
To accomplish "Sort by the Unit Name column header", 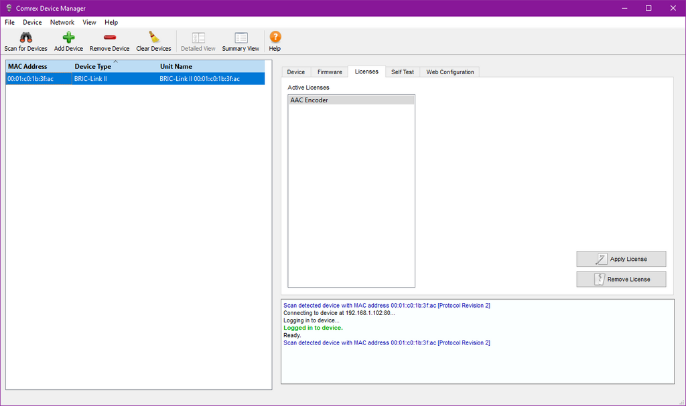I will point(211,66).
